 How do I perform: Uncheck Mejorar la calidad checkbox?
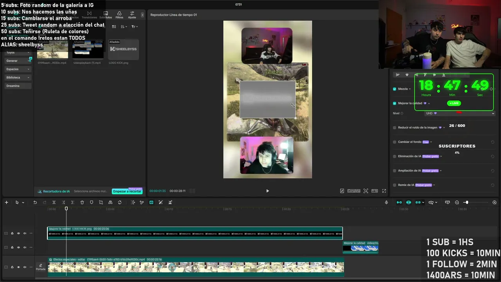(395, 103)
